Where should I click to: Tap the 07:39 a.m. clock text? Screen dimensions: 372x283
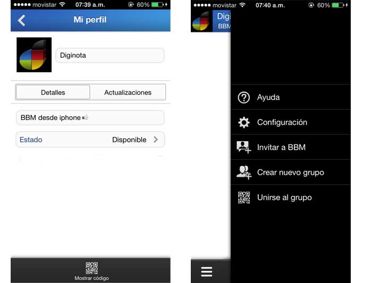(x=90, y=5)
